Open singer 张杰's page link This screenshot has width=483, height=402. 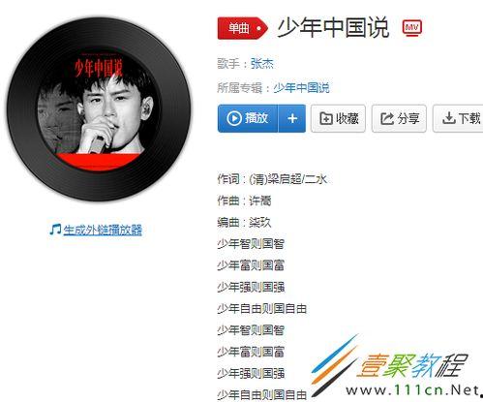(262, 64)
